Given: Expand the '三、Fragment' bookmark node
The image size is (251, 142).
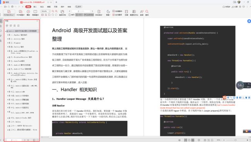Looking at the screenshot, I should pos(8,43).
